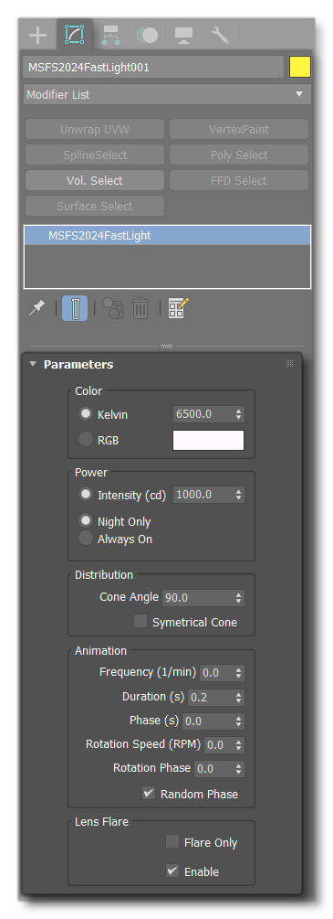Screen dimensions: 333x919
Task: Click the SplineSelect button
Action: [x=95, y=155]
